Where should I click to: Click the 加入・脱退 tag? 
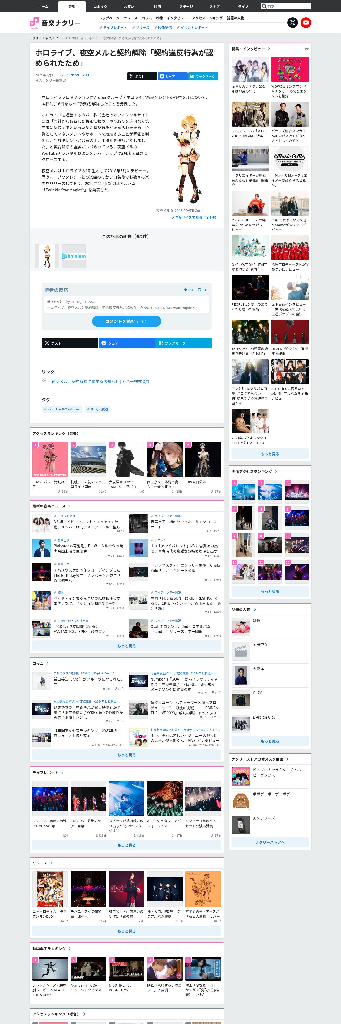(x=98, y=409)
